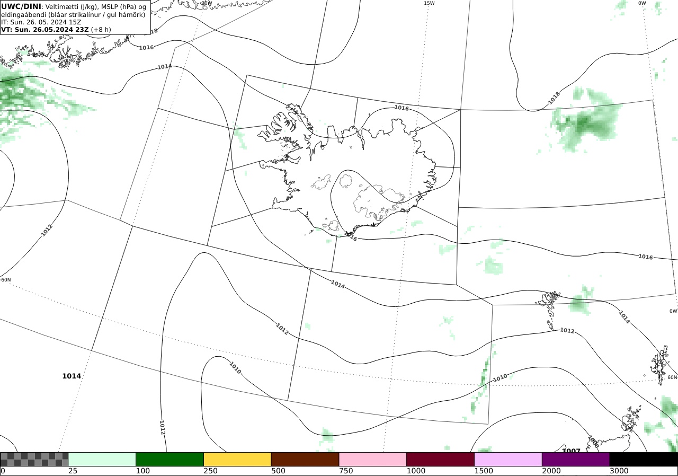
Task: Click the light purple 1500–2000 legend swatch
Action: pyautogui.click(x=508, y=459)
